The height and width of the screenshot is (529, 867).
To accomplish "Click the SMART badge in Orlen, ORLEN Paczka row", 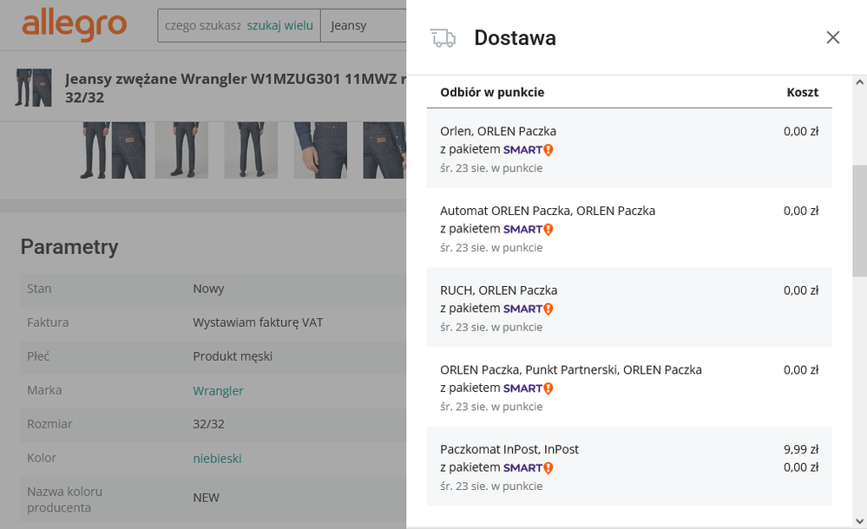I will (528, 150).
